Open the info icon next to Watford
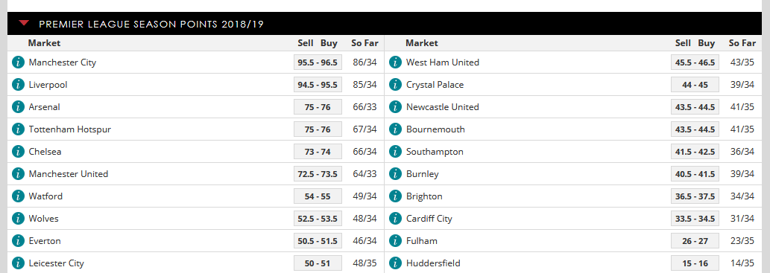This screenshot has width=770, height=273. pyautogui.click(x=18, y=196)
